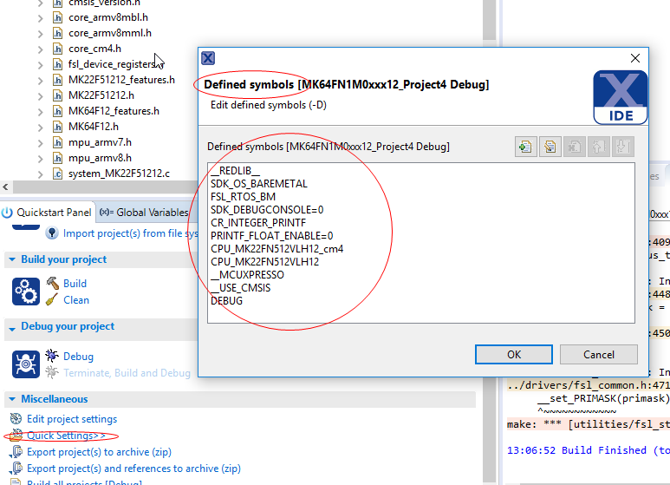Click the first Export to archive zip icon
This screenshot has width=670, height=485.
[16, 452]
